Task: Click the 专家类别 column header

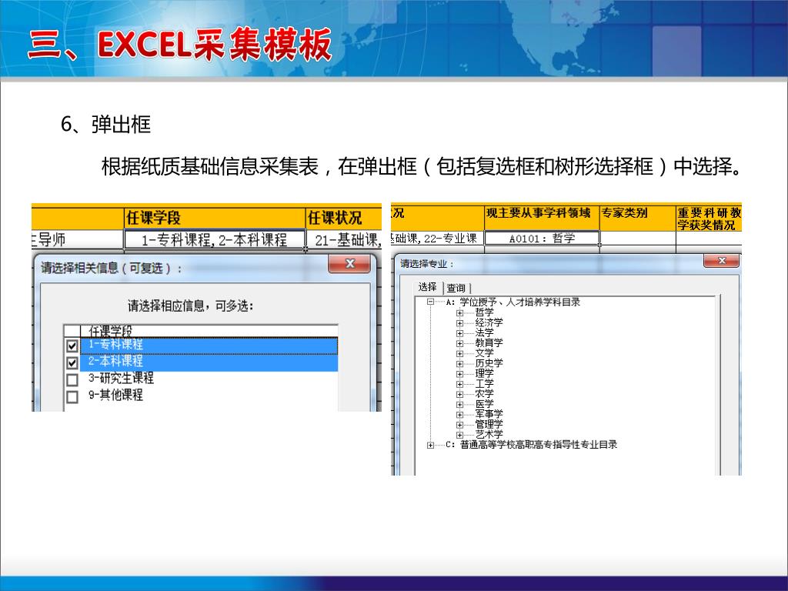Action: (x=638, y=218)
